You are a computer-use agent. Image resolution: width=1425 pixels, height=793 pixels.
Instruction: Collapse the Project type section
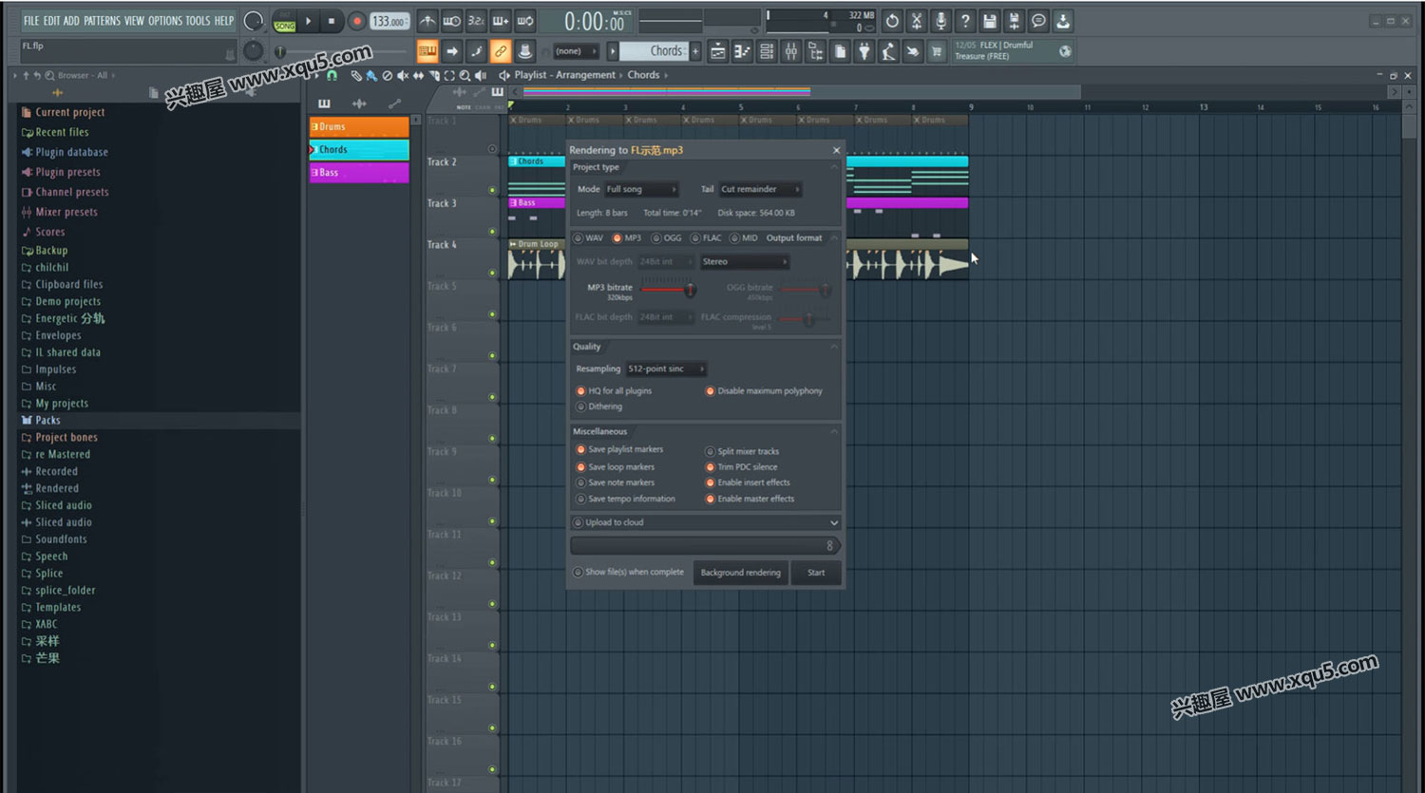[834, 167]
